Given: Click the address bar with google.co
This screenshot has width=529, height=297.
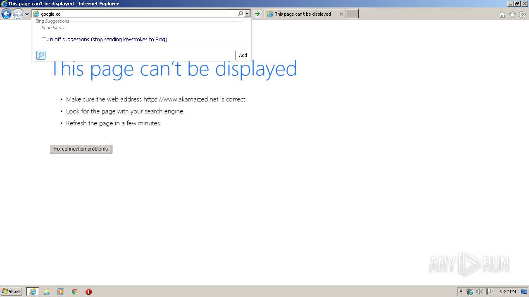Looking at the screenshot, I should (x=138, y=14).
